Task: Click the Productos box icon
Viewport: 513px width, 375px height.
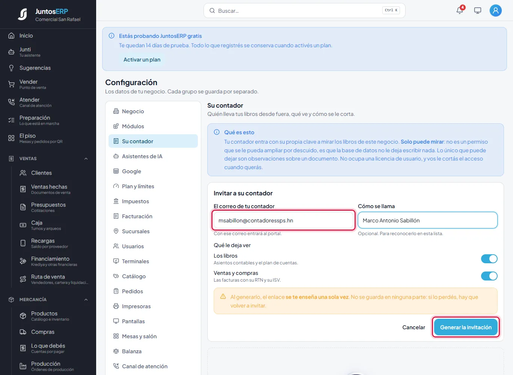Action: [x=23, y=316]
